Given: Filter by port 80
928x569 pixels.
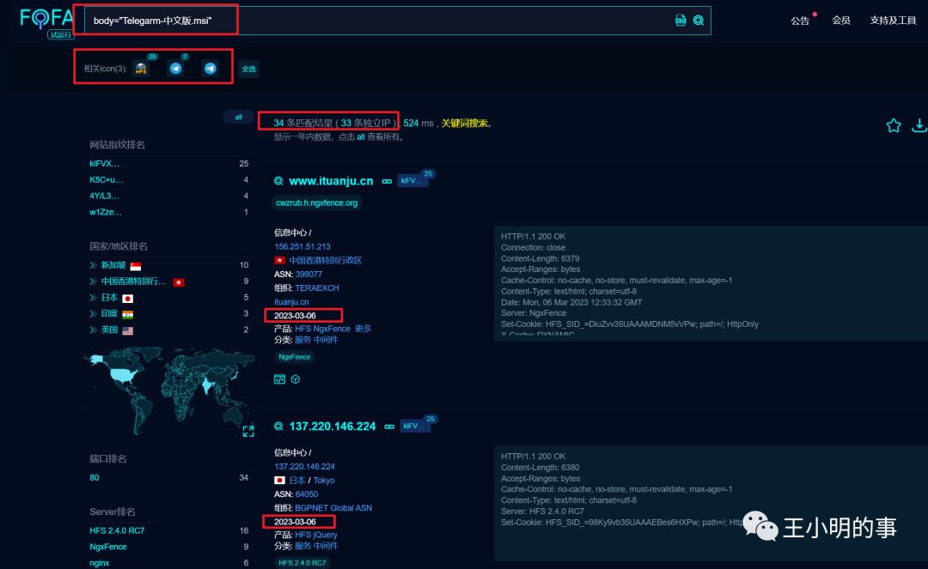Looking at the screenshot, I should point(95,477).
